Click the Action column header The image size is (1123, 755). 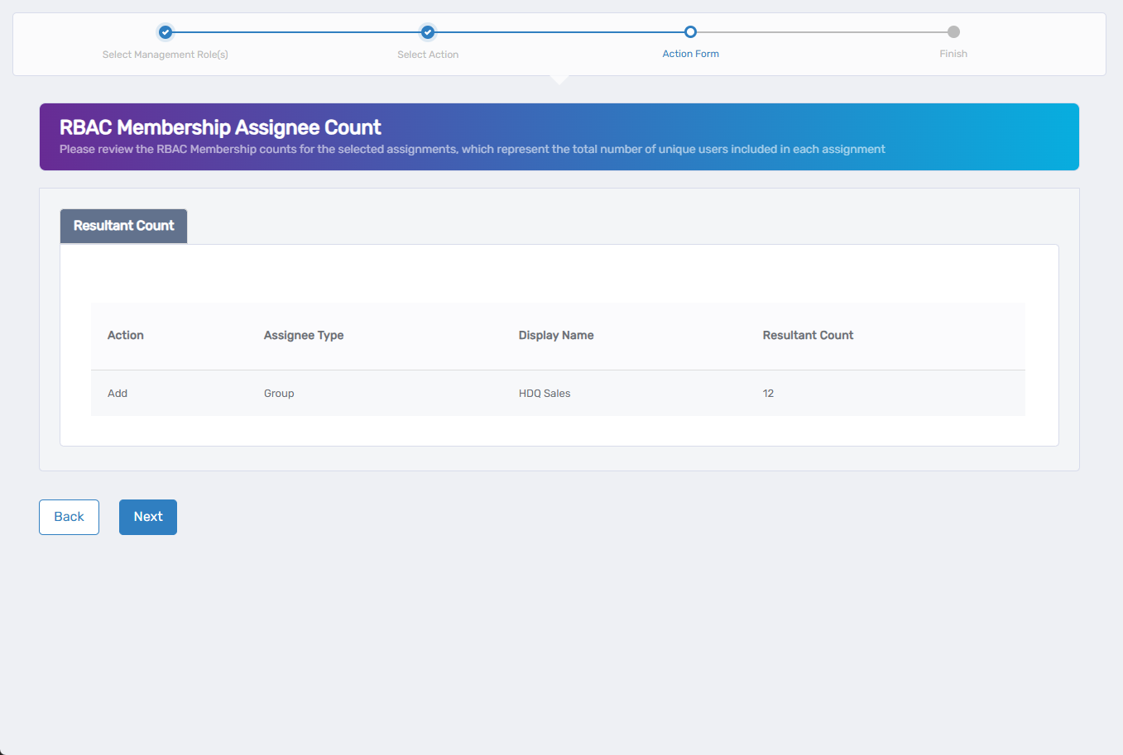pyautogui.click(x=125, y=335)
